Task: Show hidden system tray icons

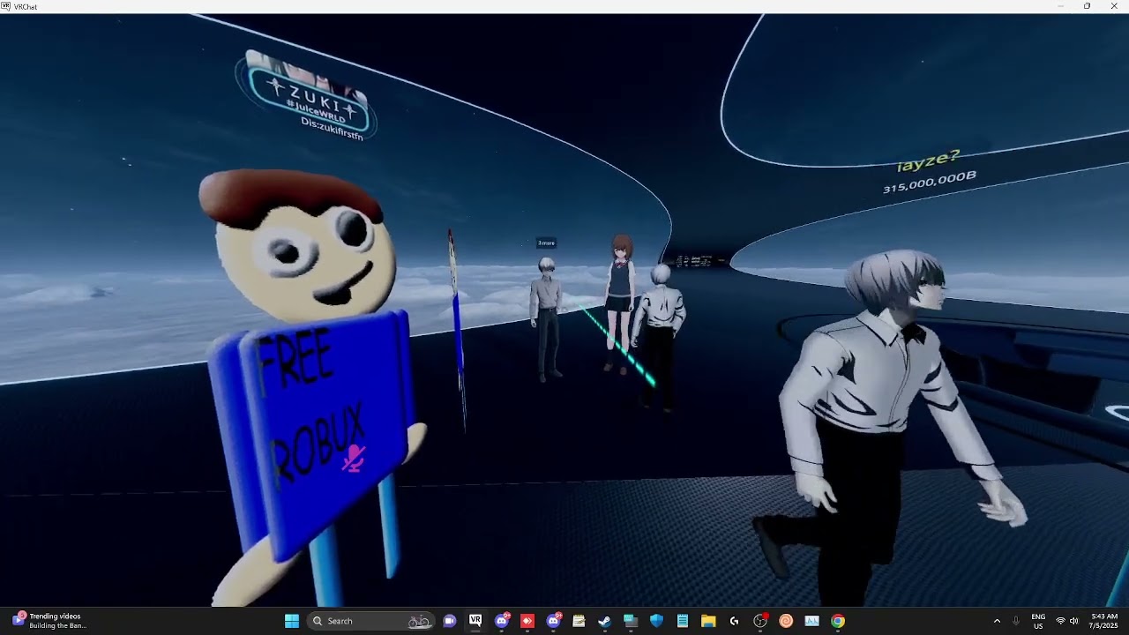Action: pyautogui.click(x=997, y=621)
